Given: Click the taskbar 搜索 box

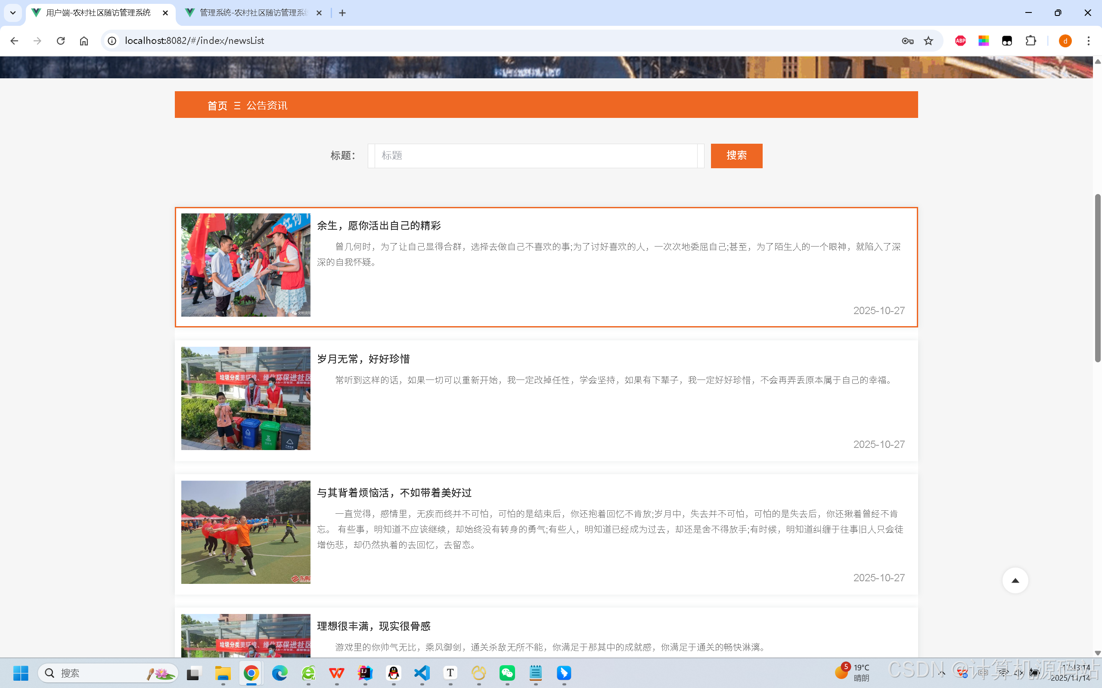Looking at the screenshot, I should click(x=108, y=673).
